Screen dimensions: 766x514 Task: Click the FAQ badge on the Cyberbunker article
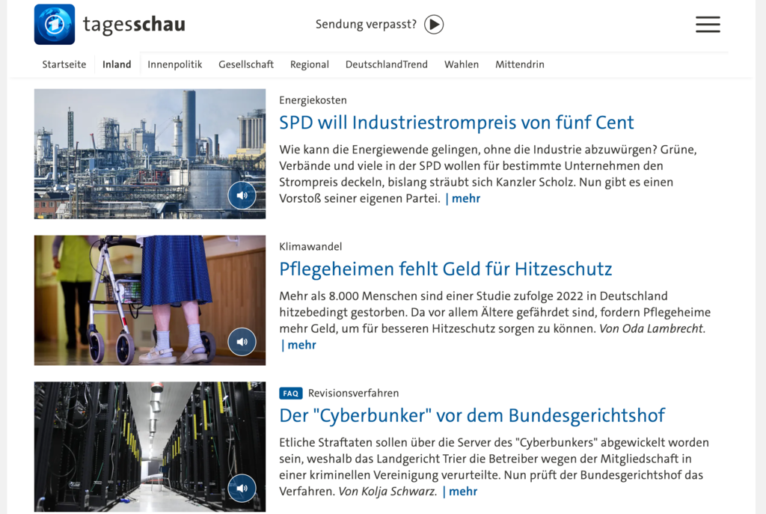[x=290, y=393]
